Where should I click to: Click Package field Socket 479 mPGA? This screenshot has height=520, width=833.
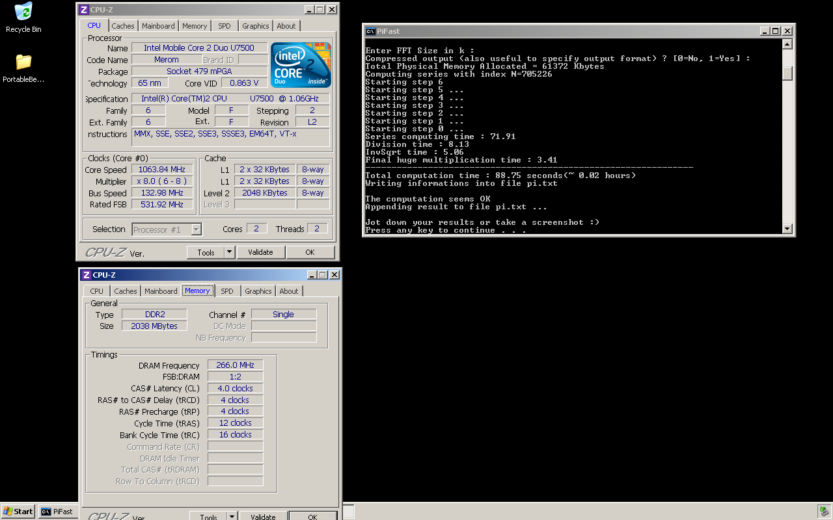199,71
